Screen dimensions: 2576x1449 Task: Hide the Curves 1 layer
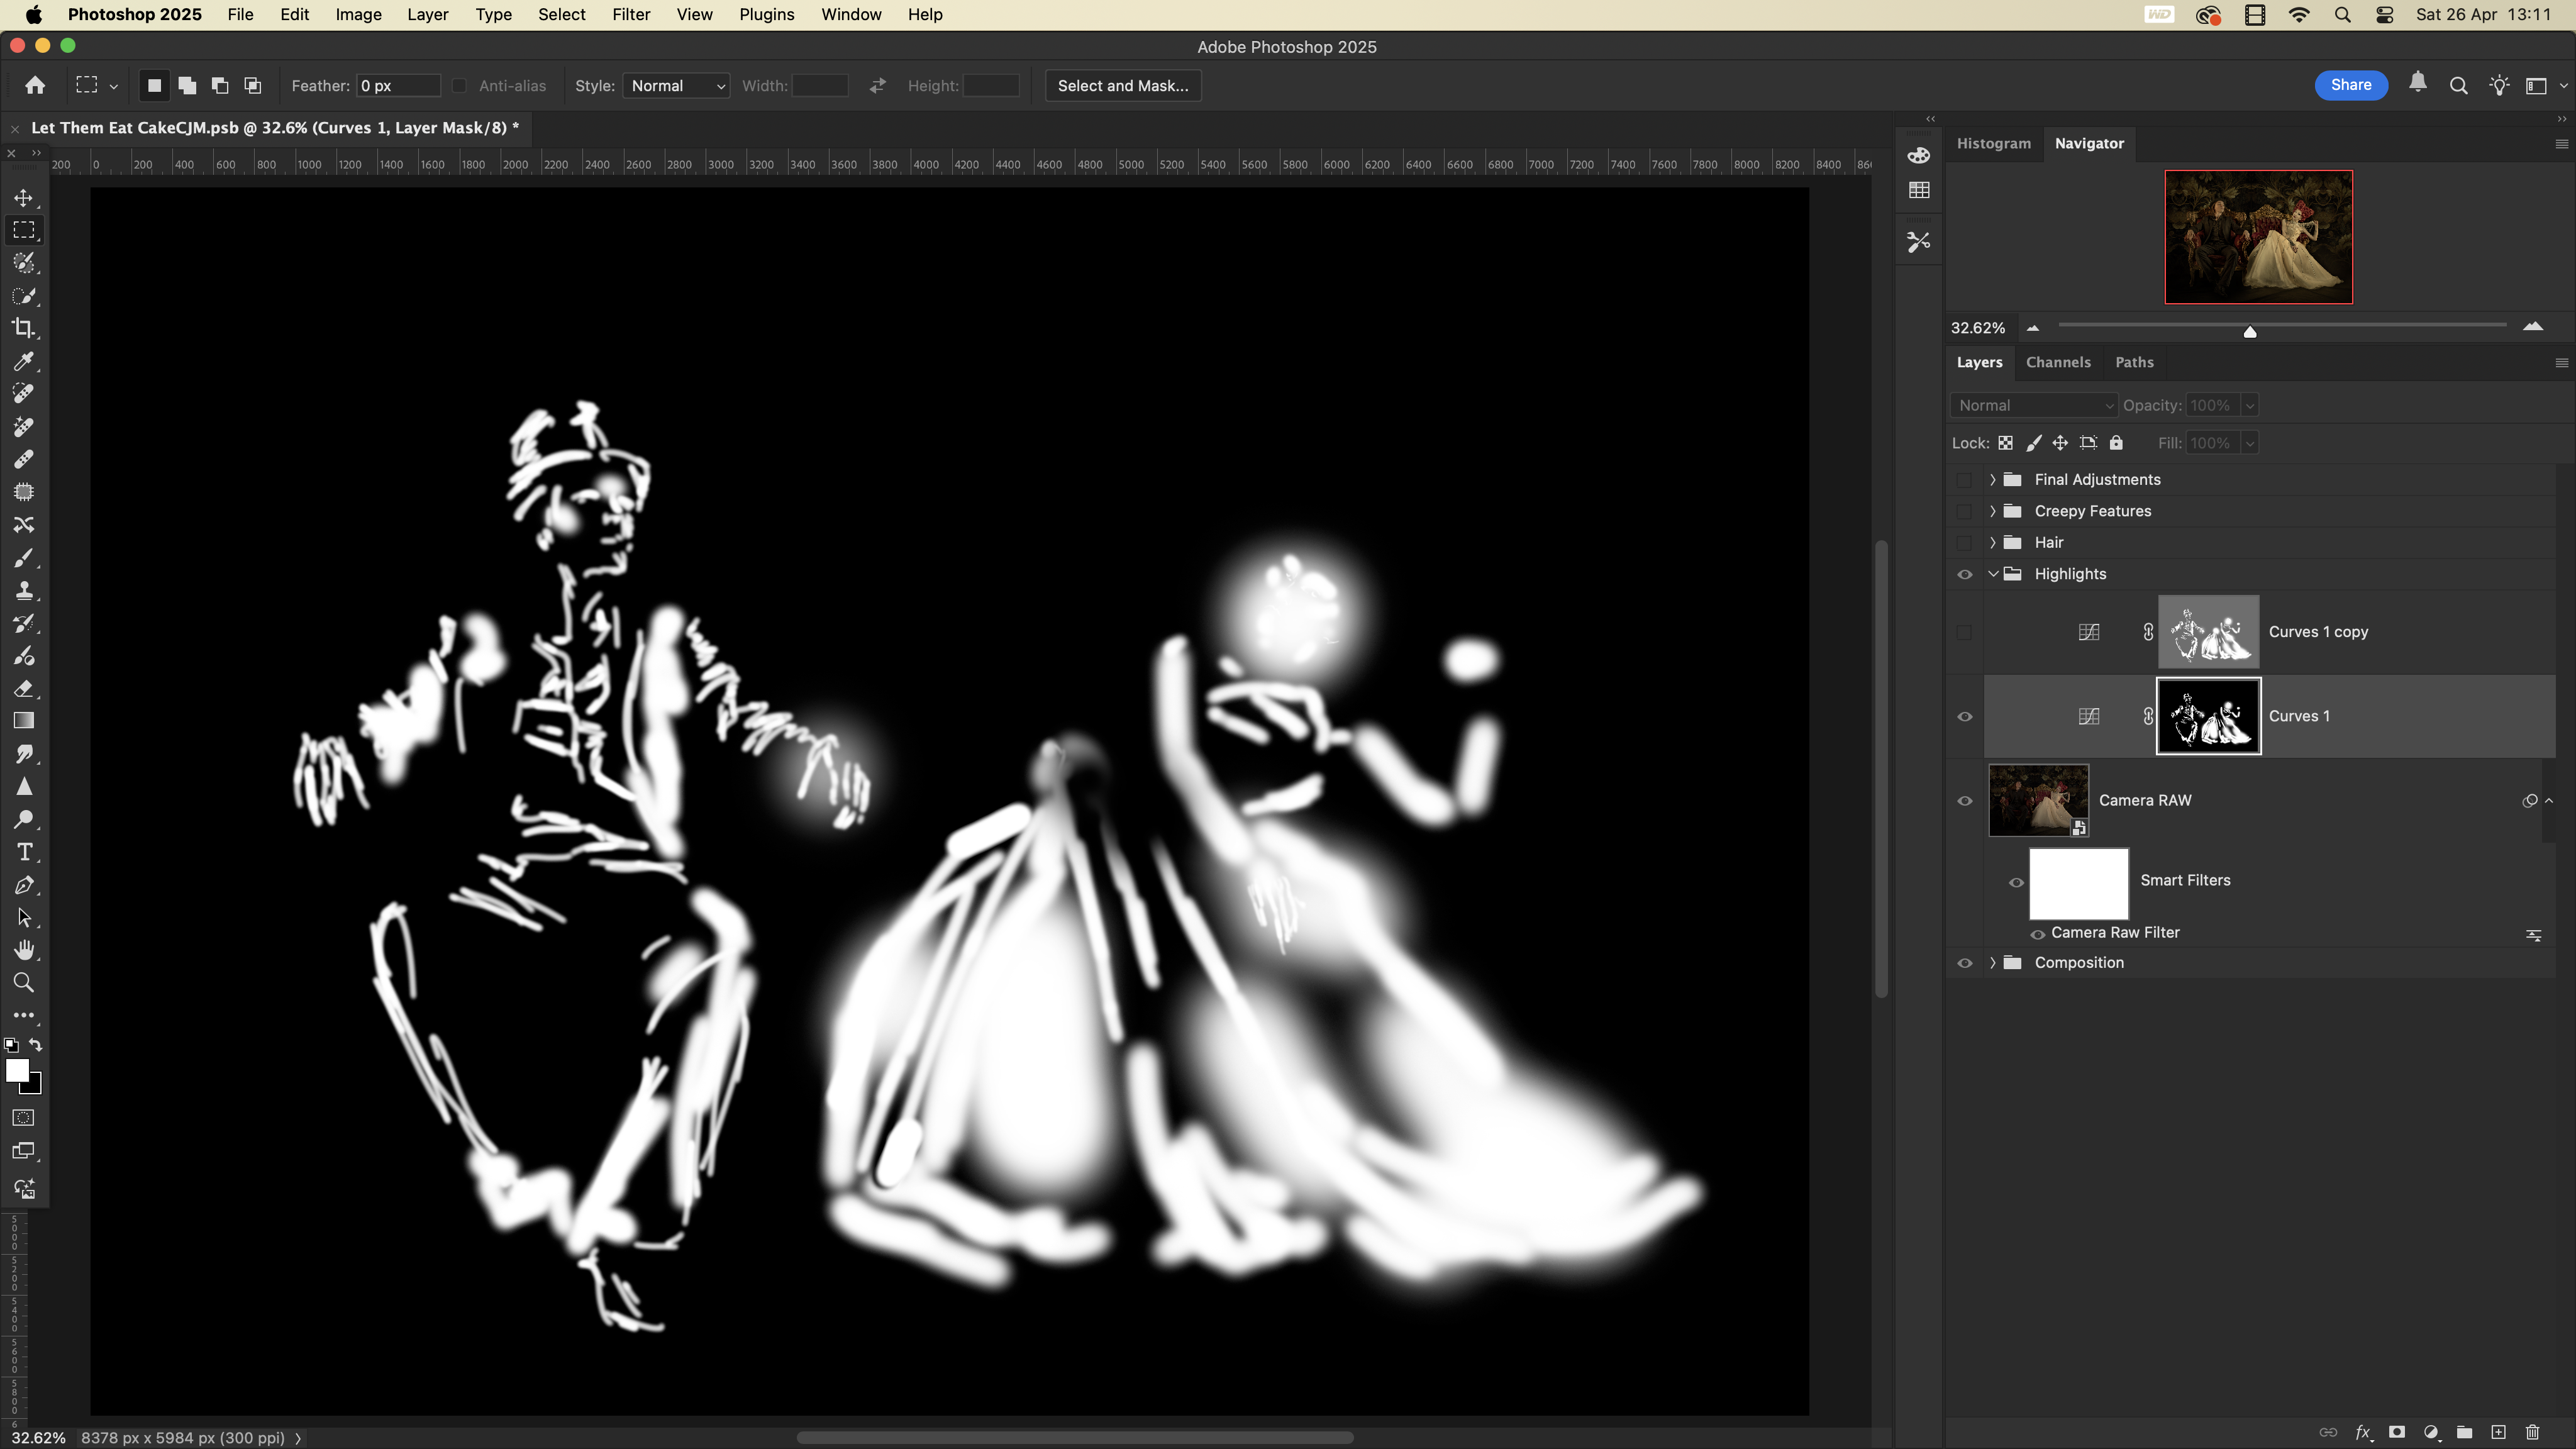1964,716
